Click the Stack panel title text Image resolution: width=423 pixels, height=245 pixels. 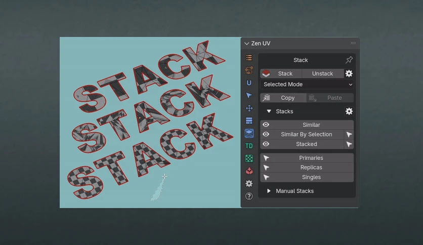(x=301, y=60)
